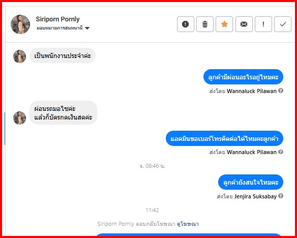The image size is (297, 238).
Task: Click avatar beside เป็นพนักงานประจำค่ะ message
Action: click(19, 56)
